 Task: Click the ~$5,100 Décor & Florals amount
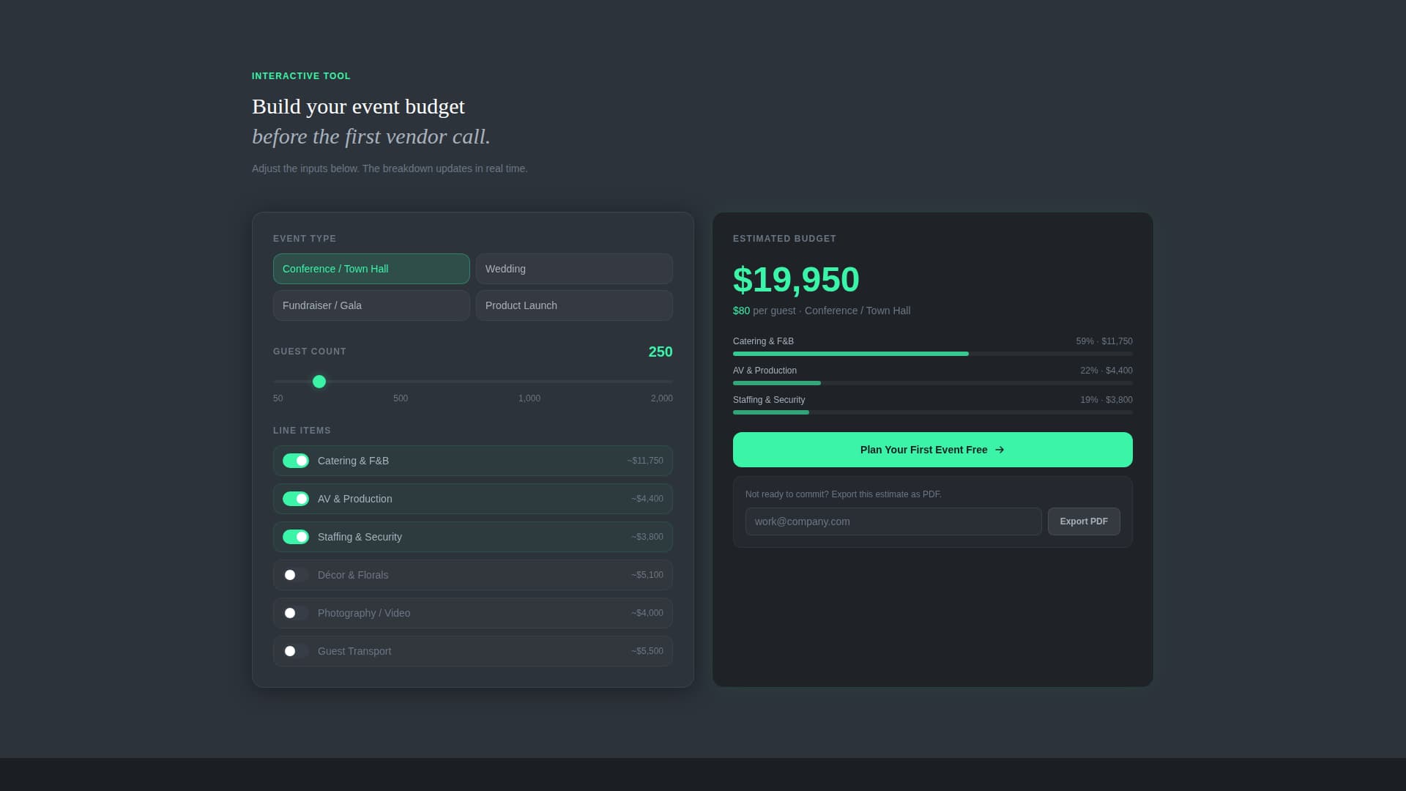pos(647,575)
